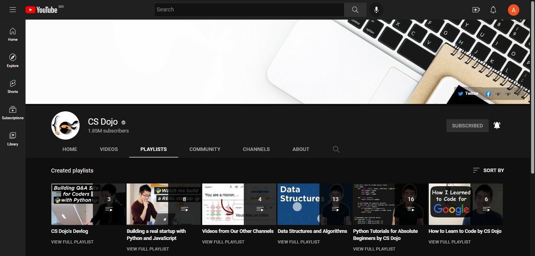Viewport: 535px width, 256px height.
Task: Click Python Tutorials for Absolute Beginners title
Action: (x=385, y=235)
